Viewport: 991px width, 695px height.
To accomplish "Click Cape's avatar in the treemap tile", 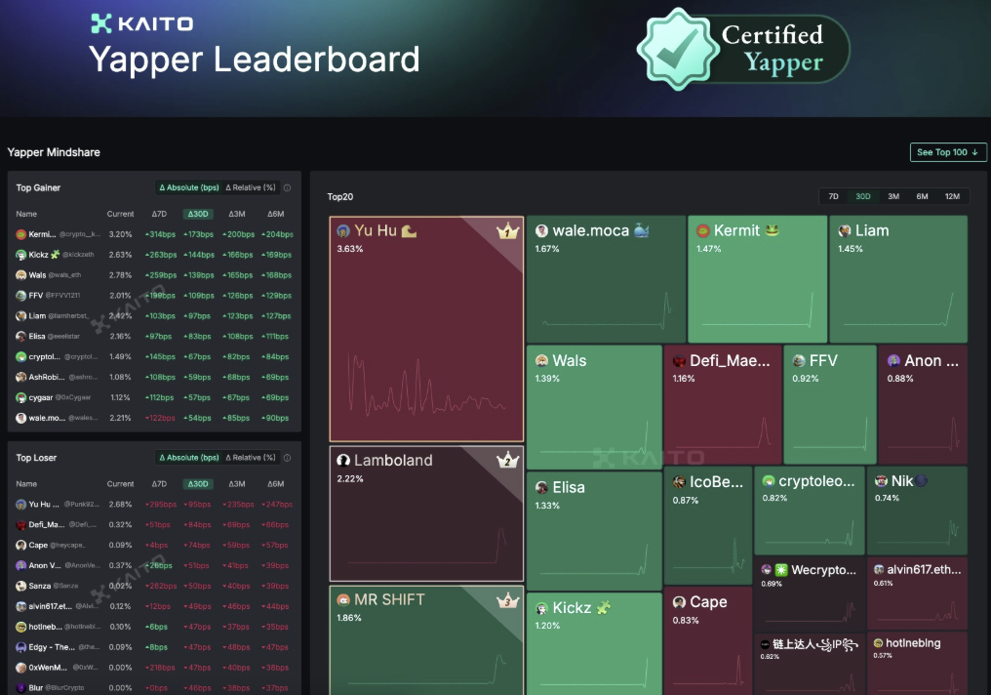I will point(680,602).
